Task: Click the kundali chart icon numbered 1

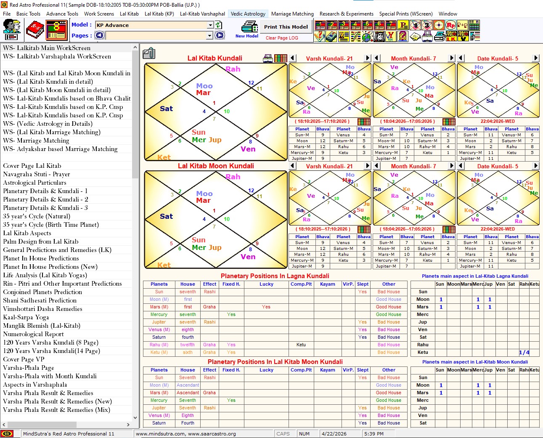Action: point(415,25)
